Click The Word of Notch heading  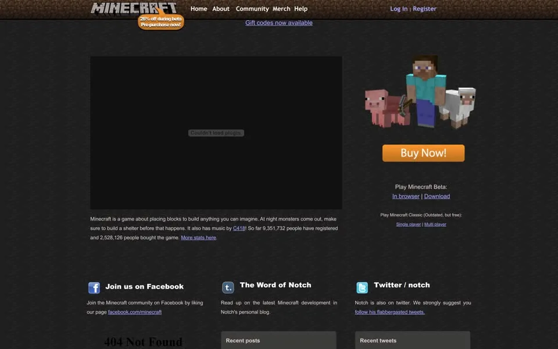pos(276,285)
